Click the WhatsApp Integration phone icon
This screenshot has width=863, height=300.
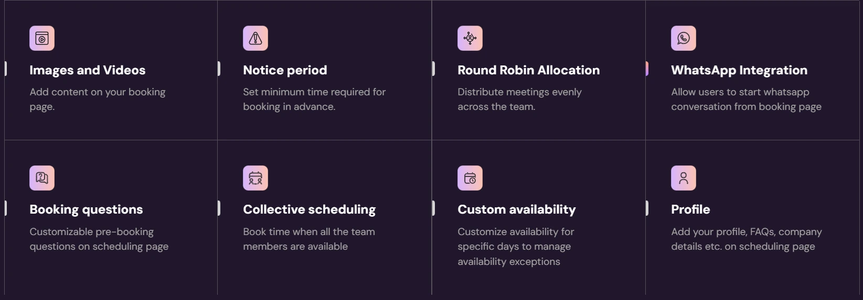point(684,38)
